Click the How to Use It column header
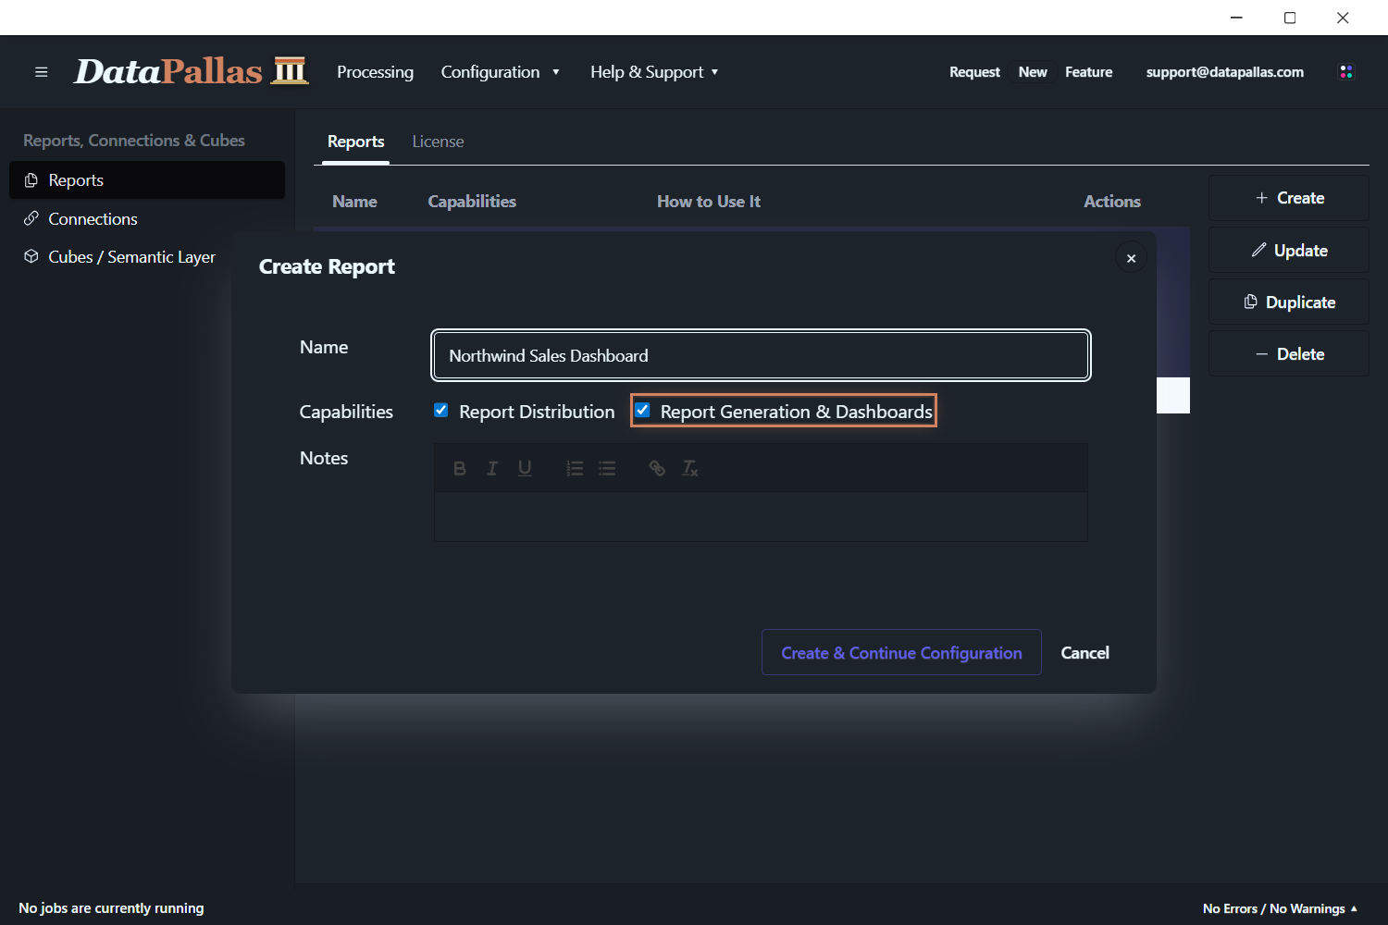This screenshot has width=1388, height=925. coord(709,202)
